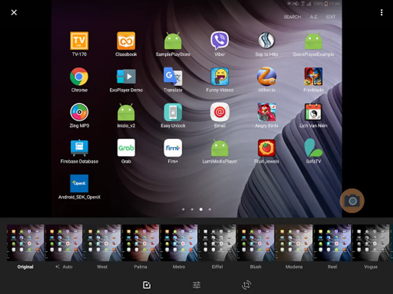Open the Freeblade game icon
Image resolution: width=393 pixels, height=294 pixels.
[313, 76]
